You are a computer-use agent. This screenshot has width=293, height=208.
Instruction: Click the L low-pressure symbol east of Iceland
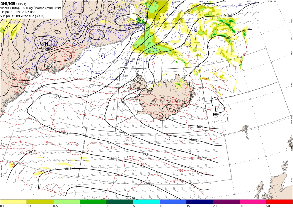click(x=216, y=109)
